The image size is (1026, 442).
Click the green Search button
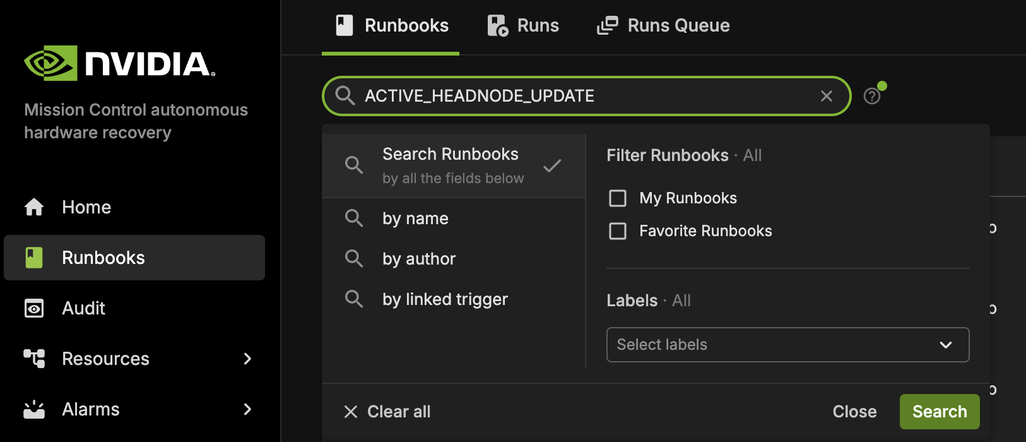[940, 412]
